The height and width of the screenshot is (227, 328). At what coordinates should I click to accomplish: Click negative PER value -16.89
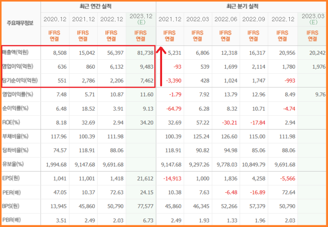(258, 192)
